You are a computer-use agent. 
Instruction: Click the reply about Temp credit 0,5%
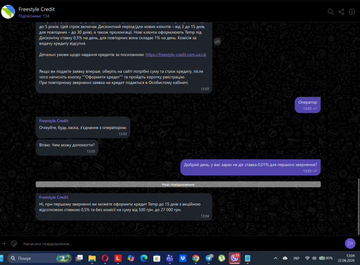coord(124,207)
